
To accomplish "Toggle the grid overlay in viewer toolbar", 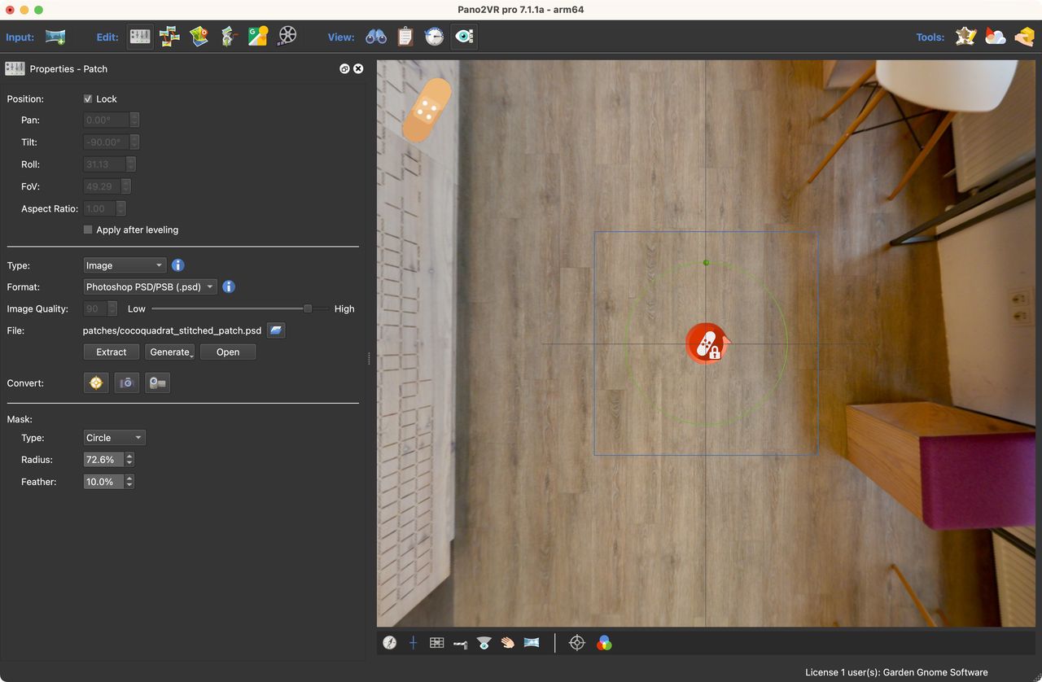I will (436, 643).
